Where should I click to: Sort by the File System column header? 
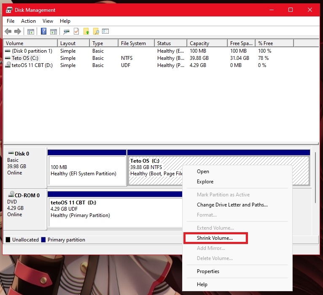136,43
